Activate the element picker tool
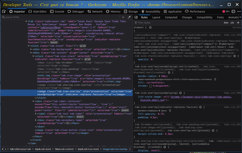 click(x=4, y=12)
